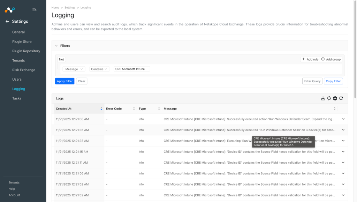Open bottom Tenants link in sidebar

[x=14, y=183]
